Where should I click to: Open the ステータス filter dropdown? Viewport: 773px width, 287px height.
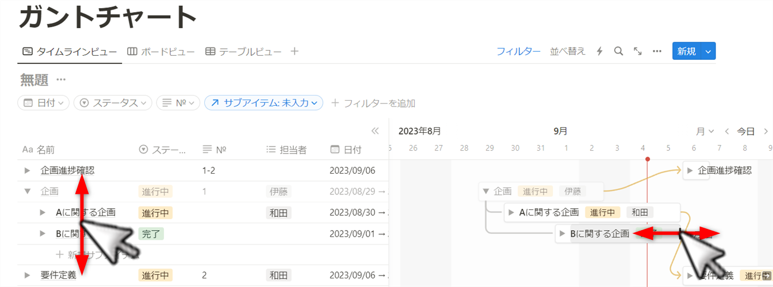point(113,103)
